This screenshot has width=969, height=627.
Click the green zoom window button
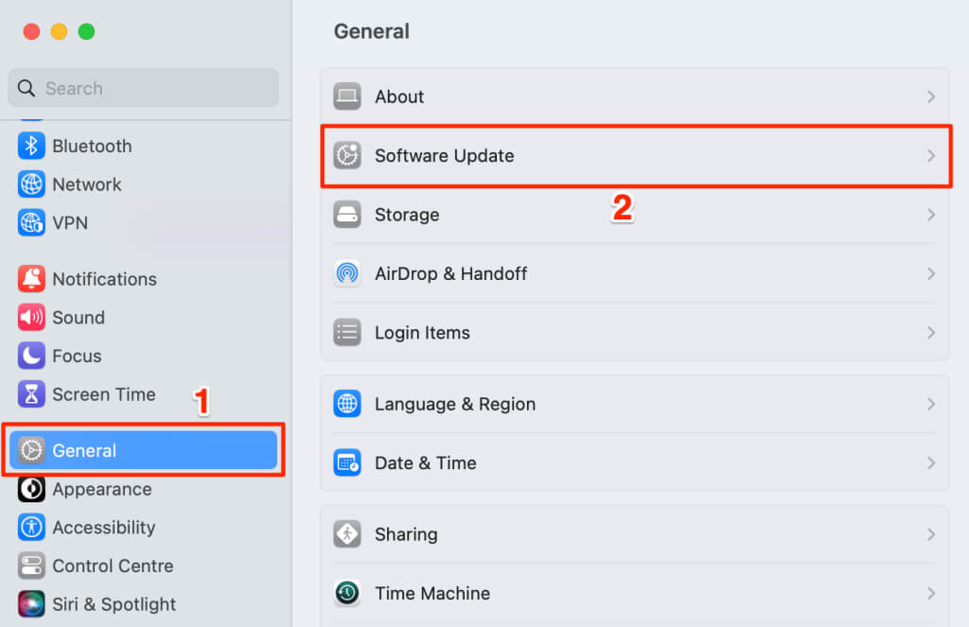tap(86, 31)
